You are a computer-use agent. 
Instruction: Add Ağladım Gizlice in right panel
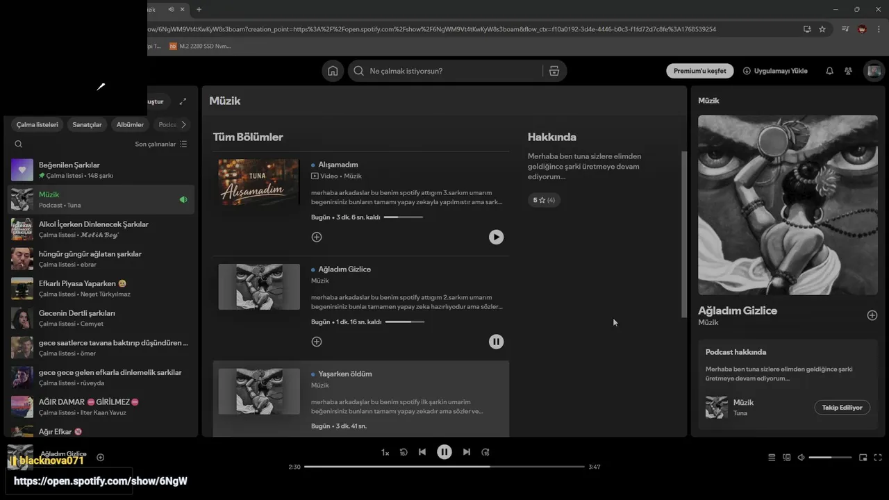[x=872, y=315]
